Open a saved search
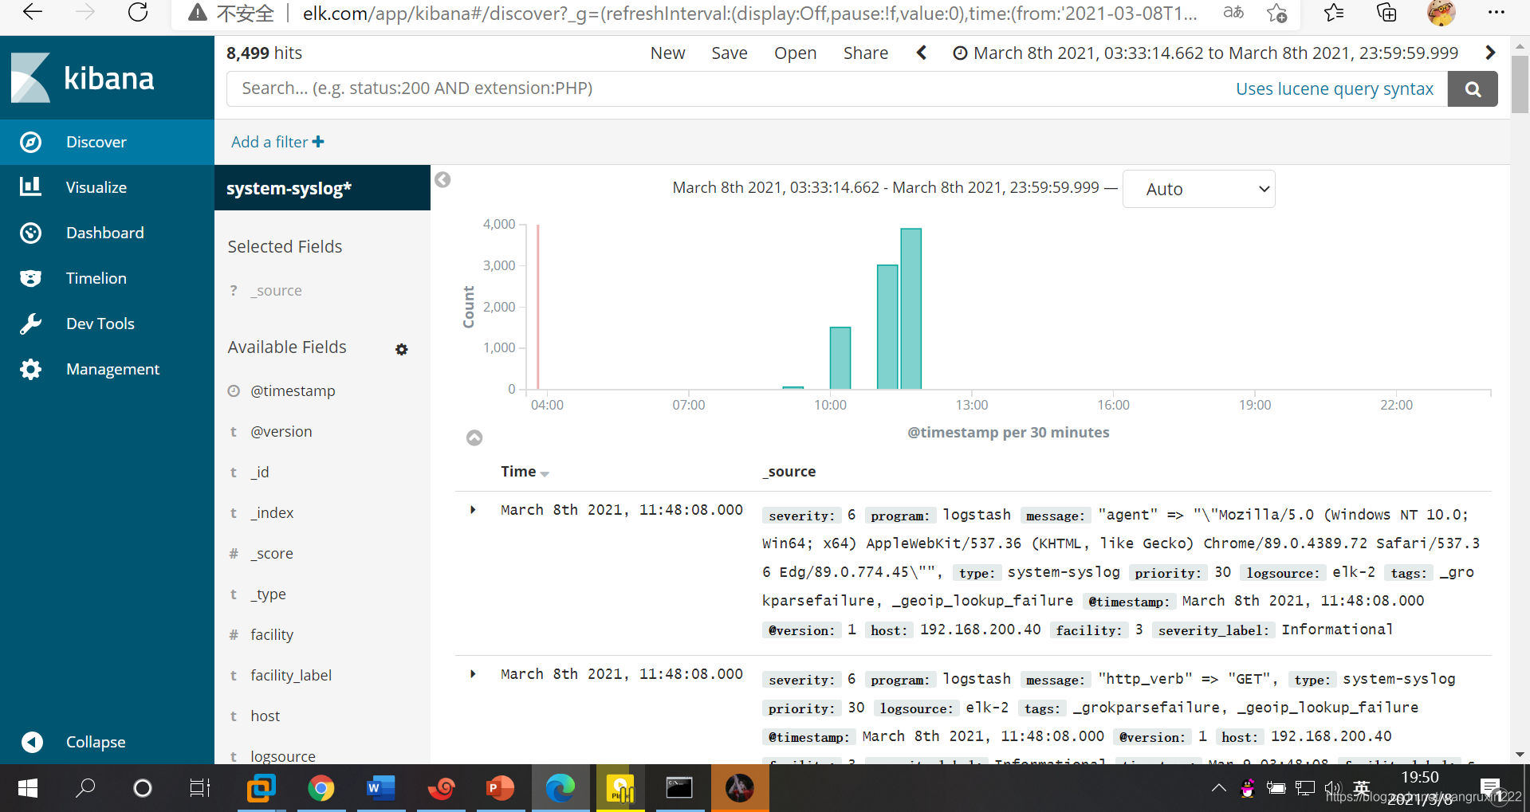This screenshot has width=1530, height=812. (795, 53)
